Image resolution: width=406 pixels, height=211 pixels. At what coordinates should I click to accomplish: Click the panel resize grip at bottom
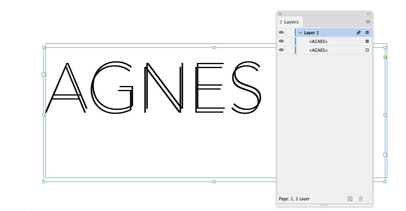click(x=324, y=205)
